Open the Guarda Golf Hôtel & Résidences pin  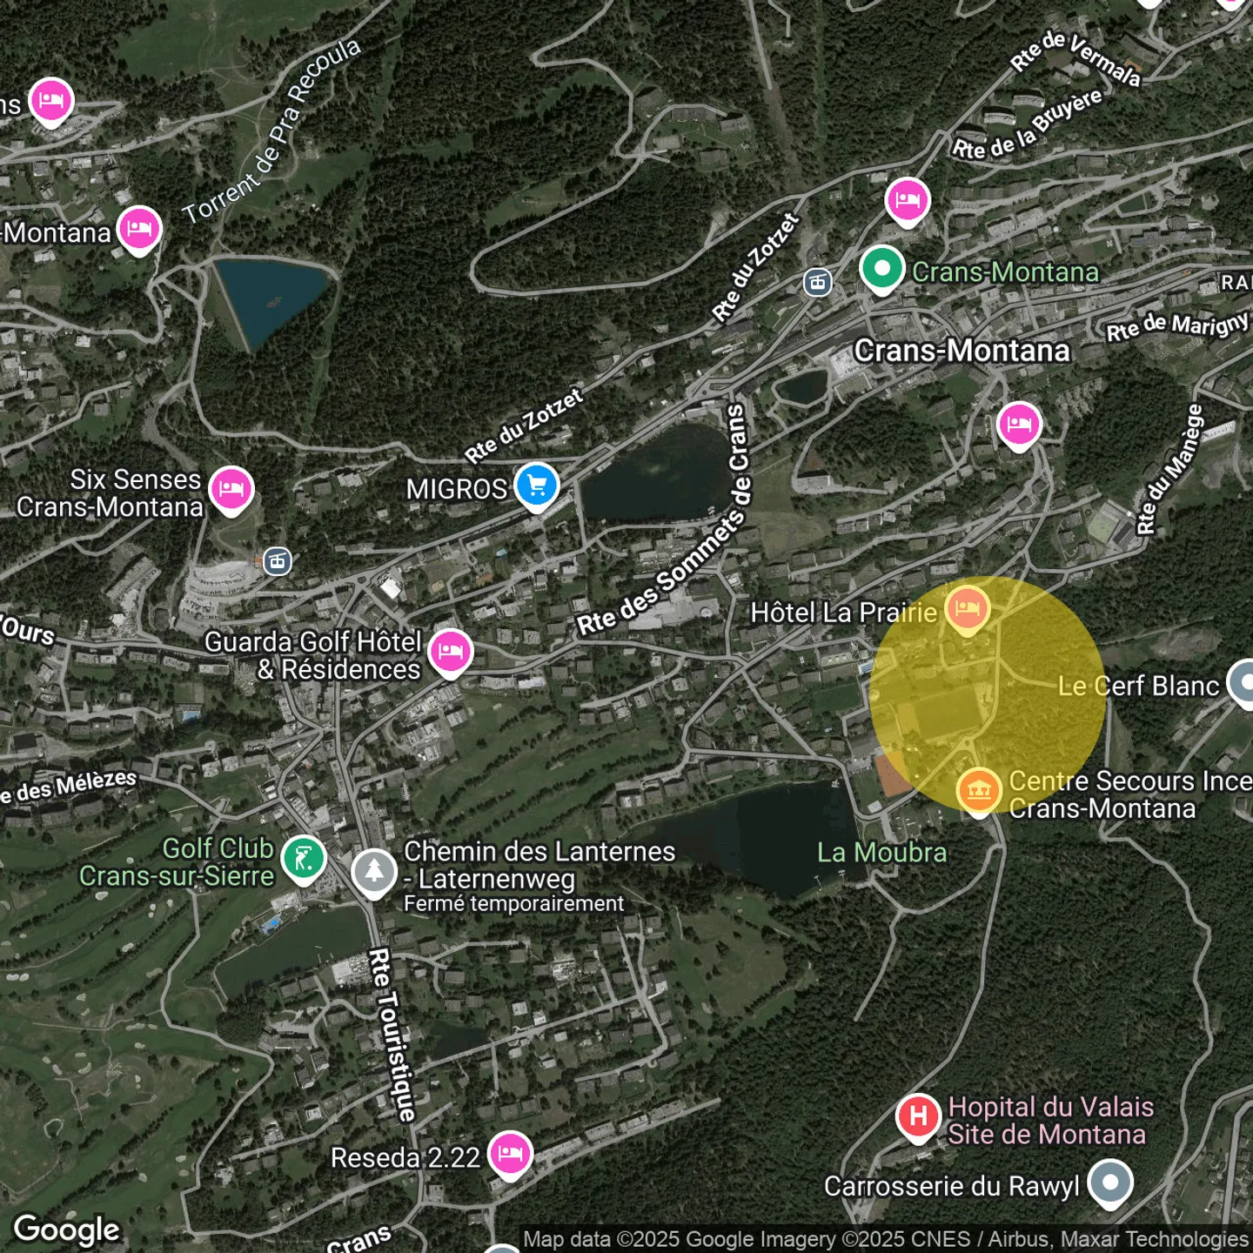[451, 651]
